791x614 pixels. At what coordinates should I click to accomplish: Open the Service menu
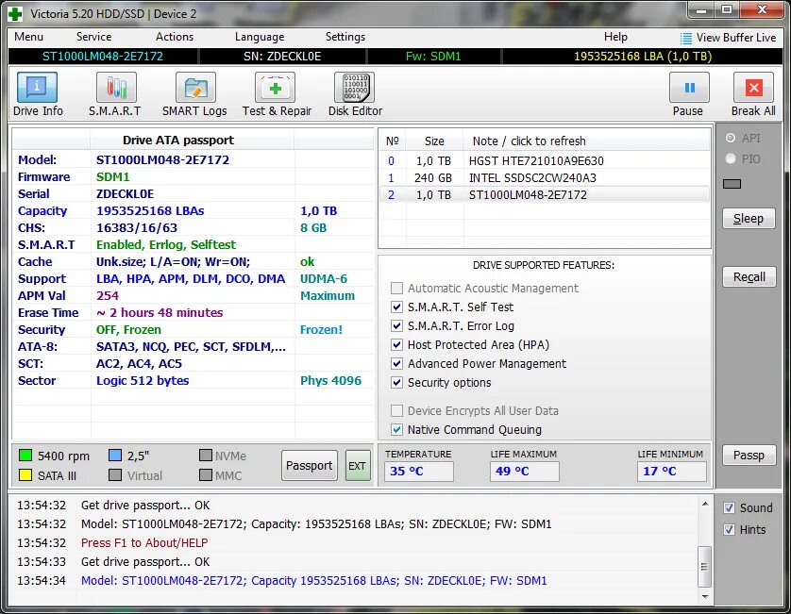(x=93, y=37)
